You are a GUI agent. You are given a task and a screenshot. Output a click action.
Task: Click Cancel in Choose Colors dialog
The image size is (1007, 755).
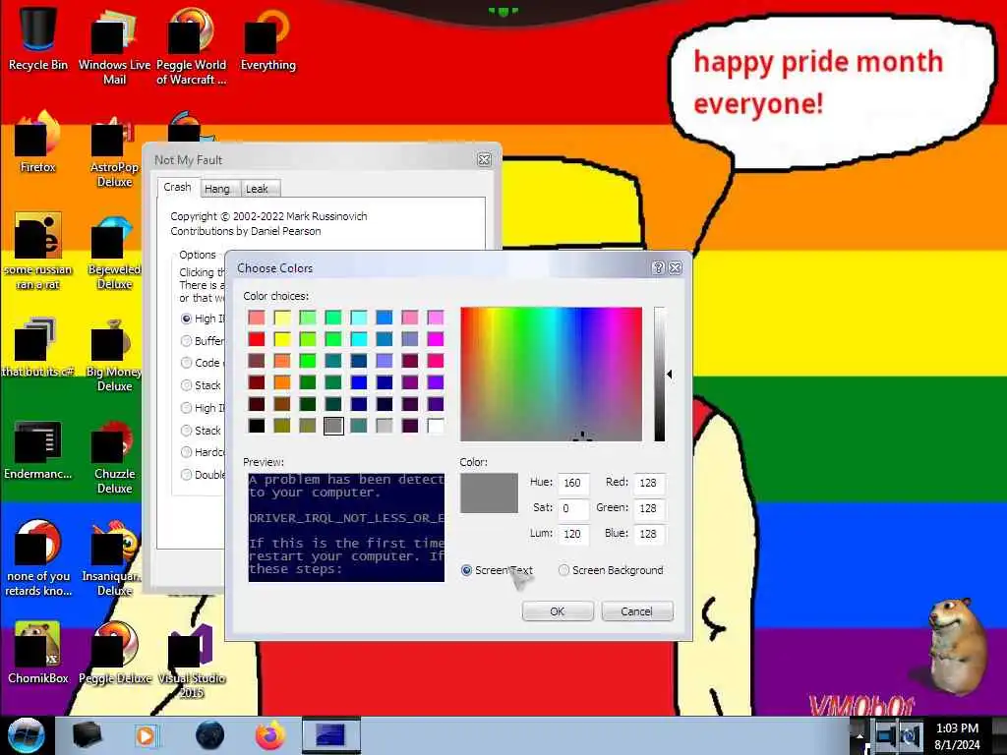637,611
